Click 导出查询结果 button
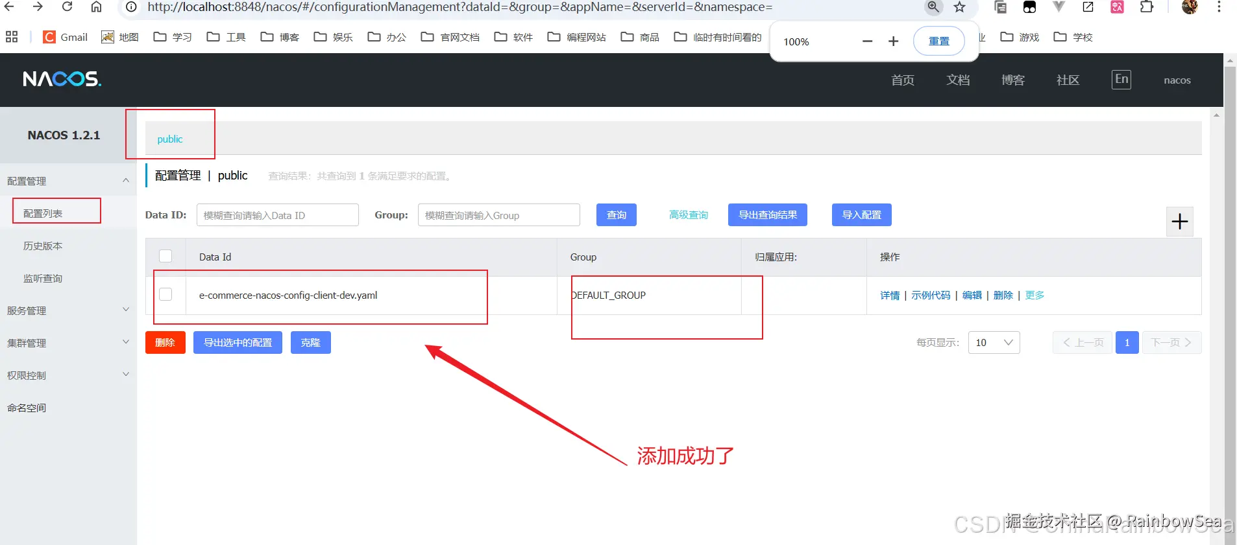The height and width of the screenshot is (545, 1237). point(768,215)
